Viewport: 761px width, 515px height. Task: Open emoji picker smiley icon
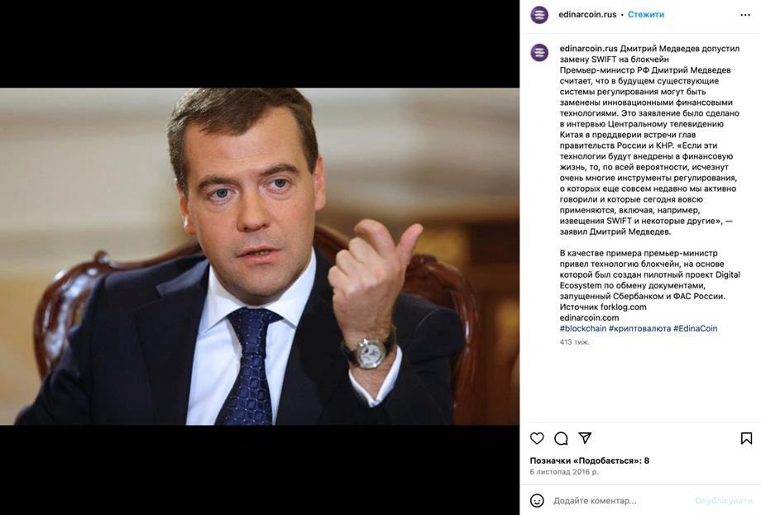coord(537,500)
